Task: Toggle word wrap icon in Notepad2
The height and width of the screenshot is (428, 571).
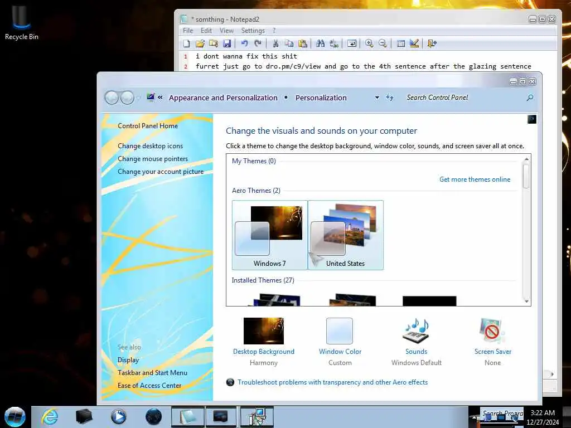Action: tap(352, 43)
